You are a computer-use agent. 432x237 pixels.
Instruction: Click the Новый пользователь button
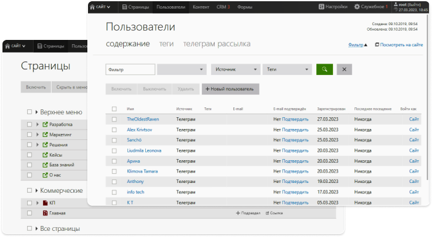(x=230, y=89)
